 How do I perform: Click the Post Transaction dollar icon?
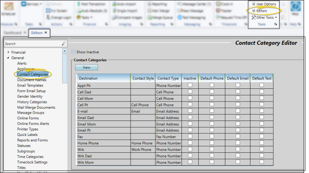tap(79, 4)
